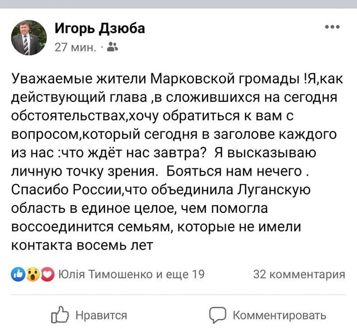
Task: Click the author name Игорь Дзюба
Action: click(100, 28)
